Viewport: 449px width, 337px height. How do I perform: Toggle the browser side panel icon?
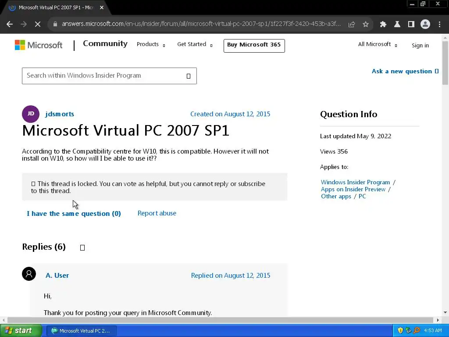(x=411, y=25)
